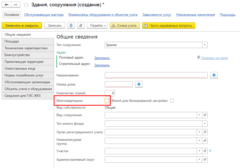Expand the Перейти button menu
This screenshot has height=168, width=240.
pos(97,25)
